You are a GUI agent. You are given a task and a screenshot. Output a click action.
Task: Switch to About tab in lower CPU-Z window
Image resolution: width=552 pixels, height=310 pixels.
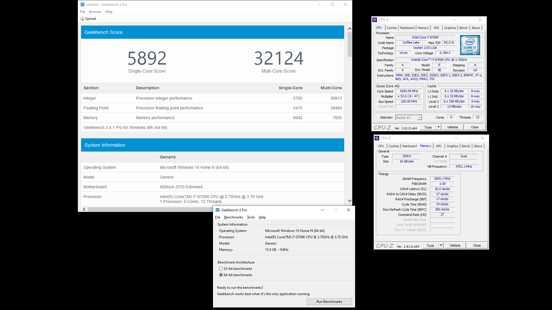pos(478,146)
